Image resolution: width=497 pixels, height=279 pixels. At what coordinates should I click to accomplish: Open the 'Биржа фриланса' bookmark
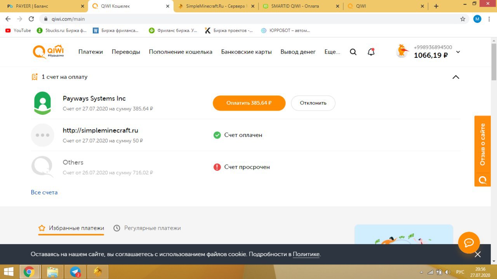(x=116, y=30)
